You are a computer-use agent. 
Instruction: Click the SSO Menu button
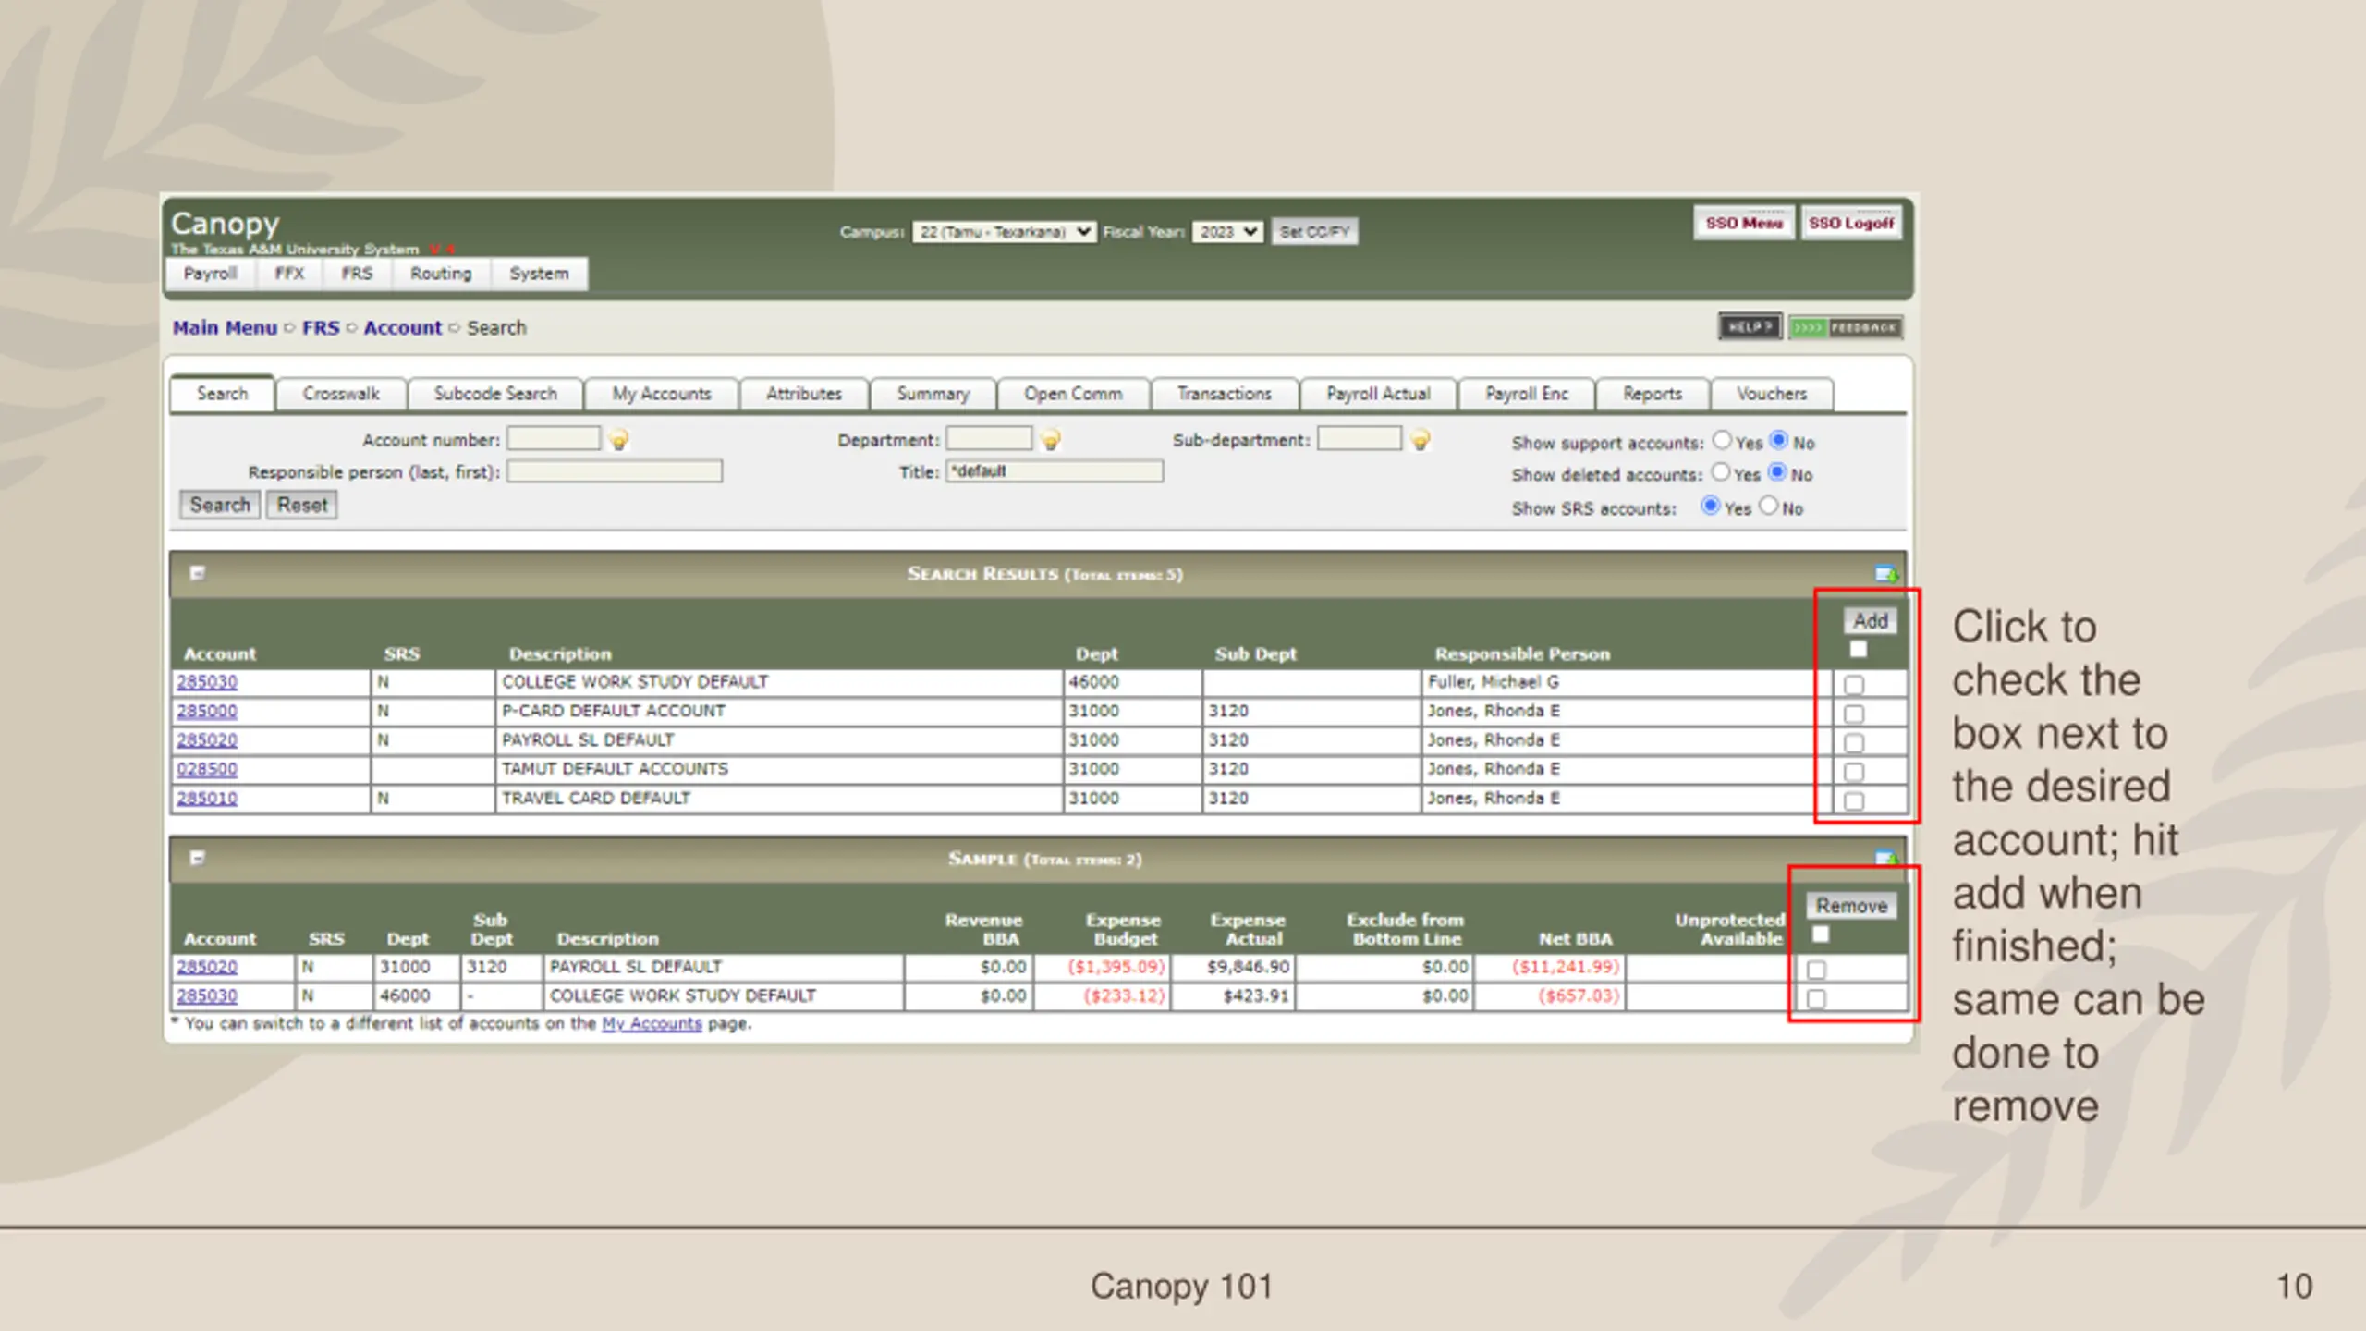point(1744,224)
